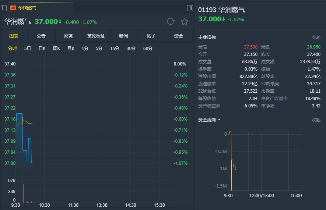The height and width of the screenshot is (210, 326).
Task: Select the 分时 chart period
Action: tap(12, 48)
